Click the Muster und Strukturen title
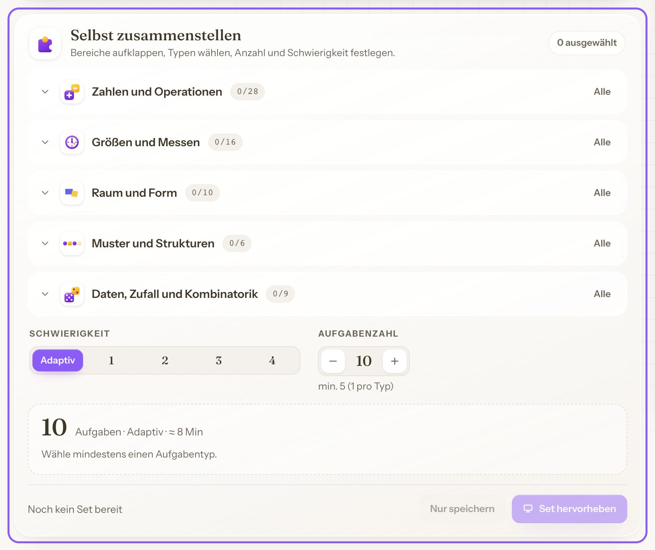This screenshot has width=655, height=550. [153, 243]
